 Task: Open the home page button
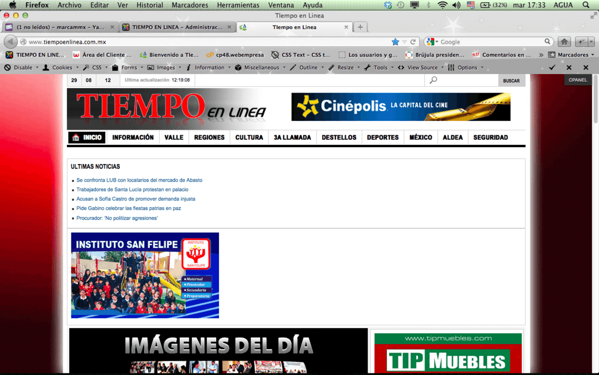(564, 41)
